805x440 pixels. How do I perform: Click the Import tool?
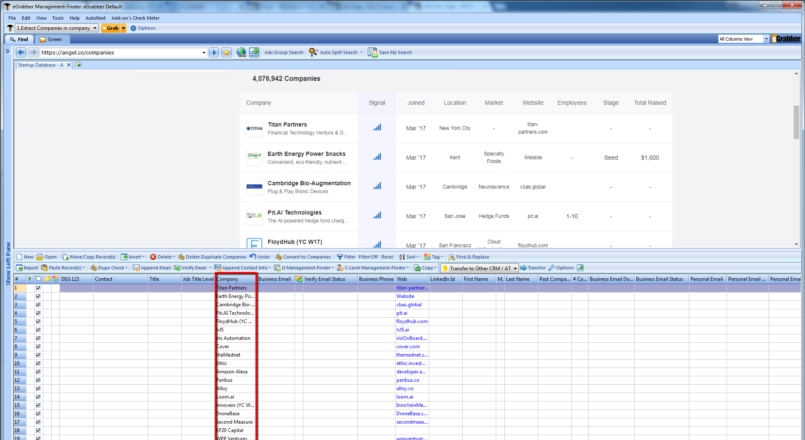(27, 268)
